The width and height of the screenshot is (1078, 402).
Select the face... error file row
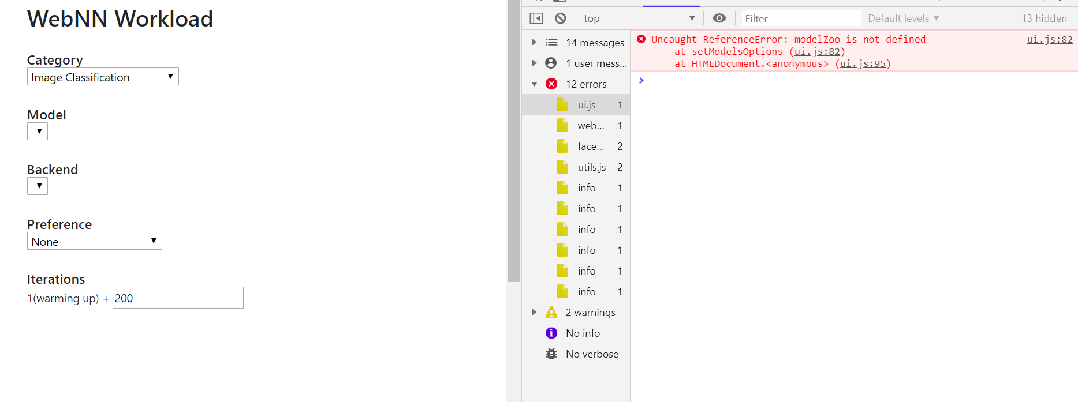tap(576, 146)
